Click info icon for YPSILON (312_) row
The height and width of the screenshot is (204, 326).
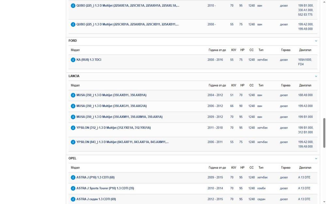pyautogui.click(x=73, y=128)
